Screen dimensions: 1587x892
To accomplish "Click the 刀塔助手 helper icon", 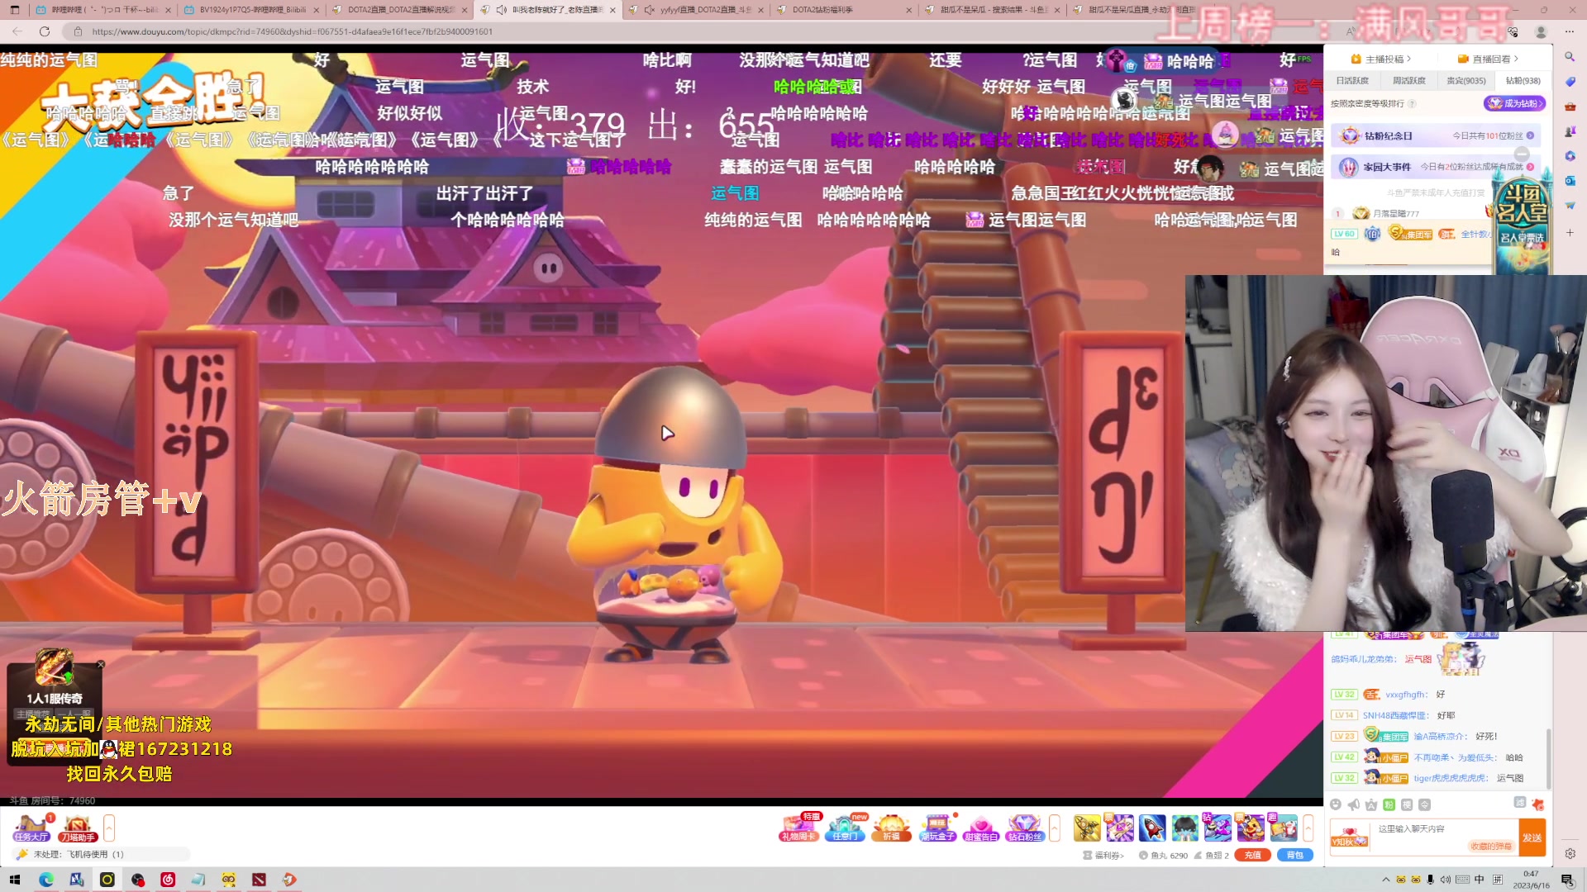I will tap(77, 827).
